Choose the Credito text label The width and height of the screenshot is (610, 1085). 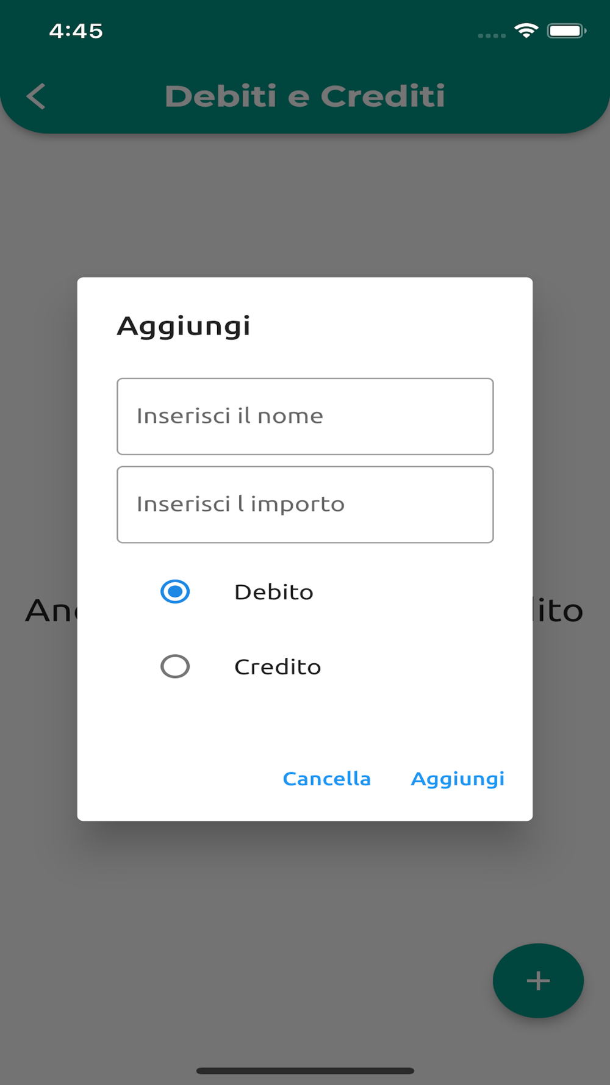(278, 666)
